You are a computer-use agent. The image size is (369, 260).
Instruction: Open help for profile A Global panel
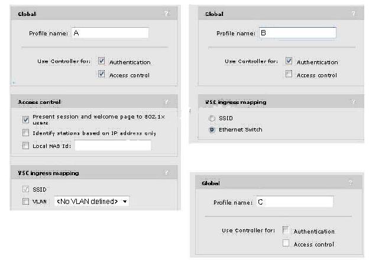[x=167, y=14]
